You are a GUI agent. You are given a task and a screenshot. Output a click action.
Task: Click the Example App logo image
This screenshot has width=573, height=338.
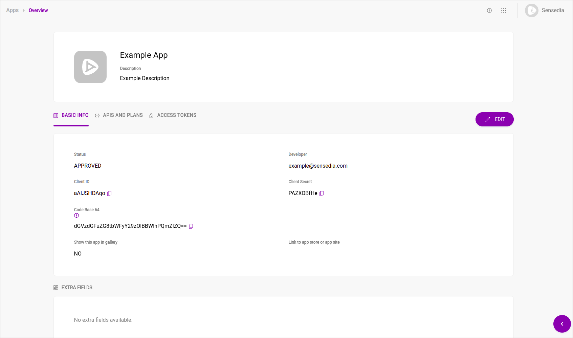click(x=90, y=67)
